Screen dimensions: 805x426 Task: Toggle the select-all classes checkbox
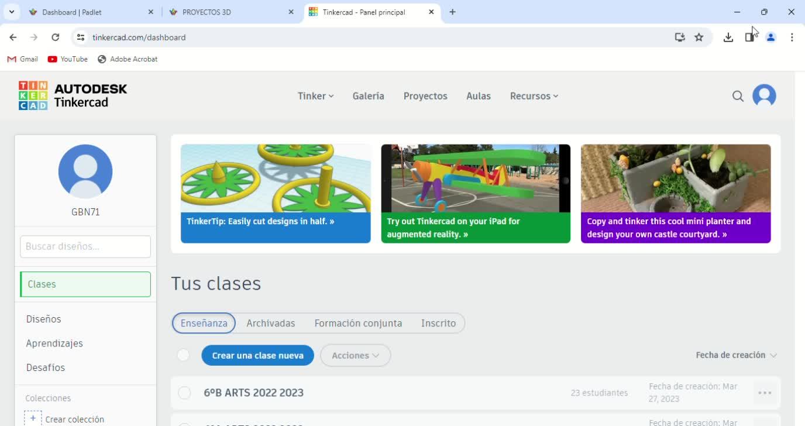183,355
